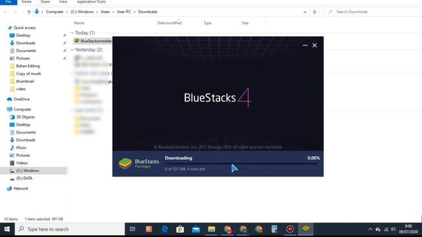Switch to the Home ribbon tab
This screenshot has height=237, width=422.
click(x=26, y=2)
